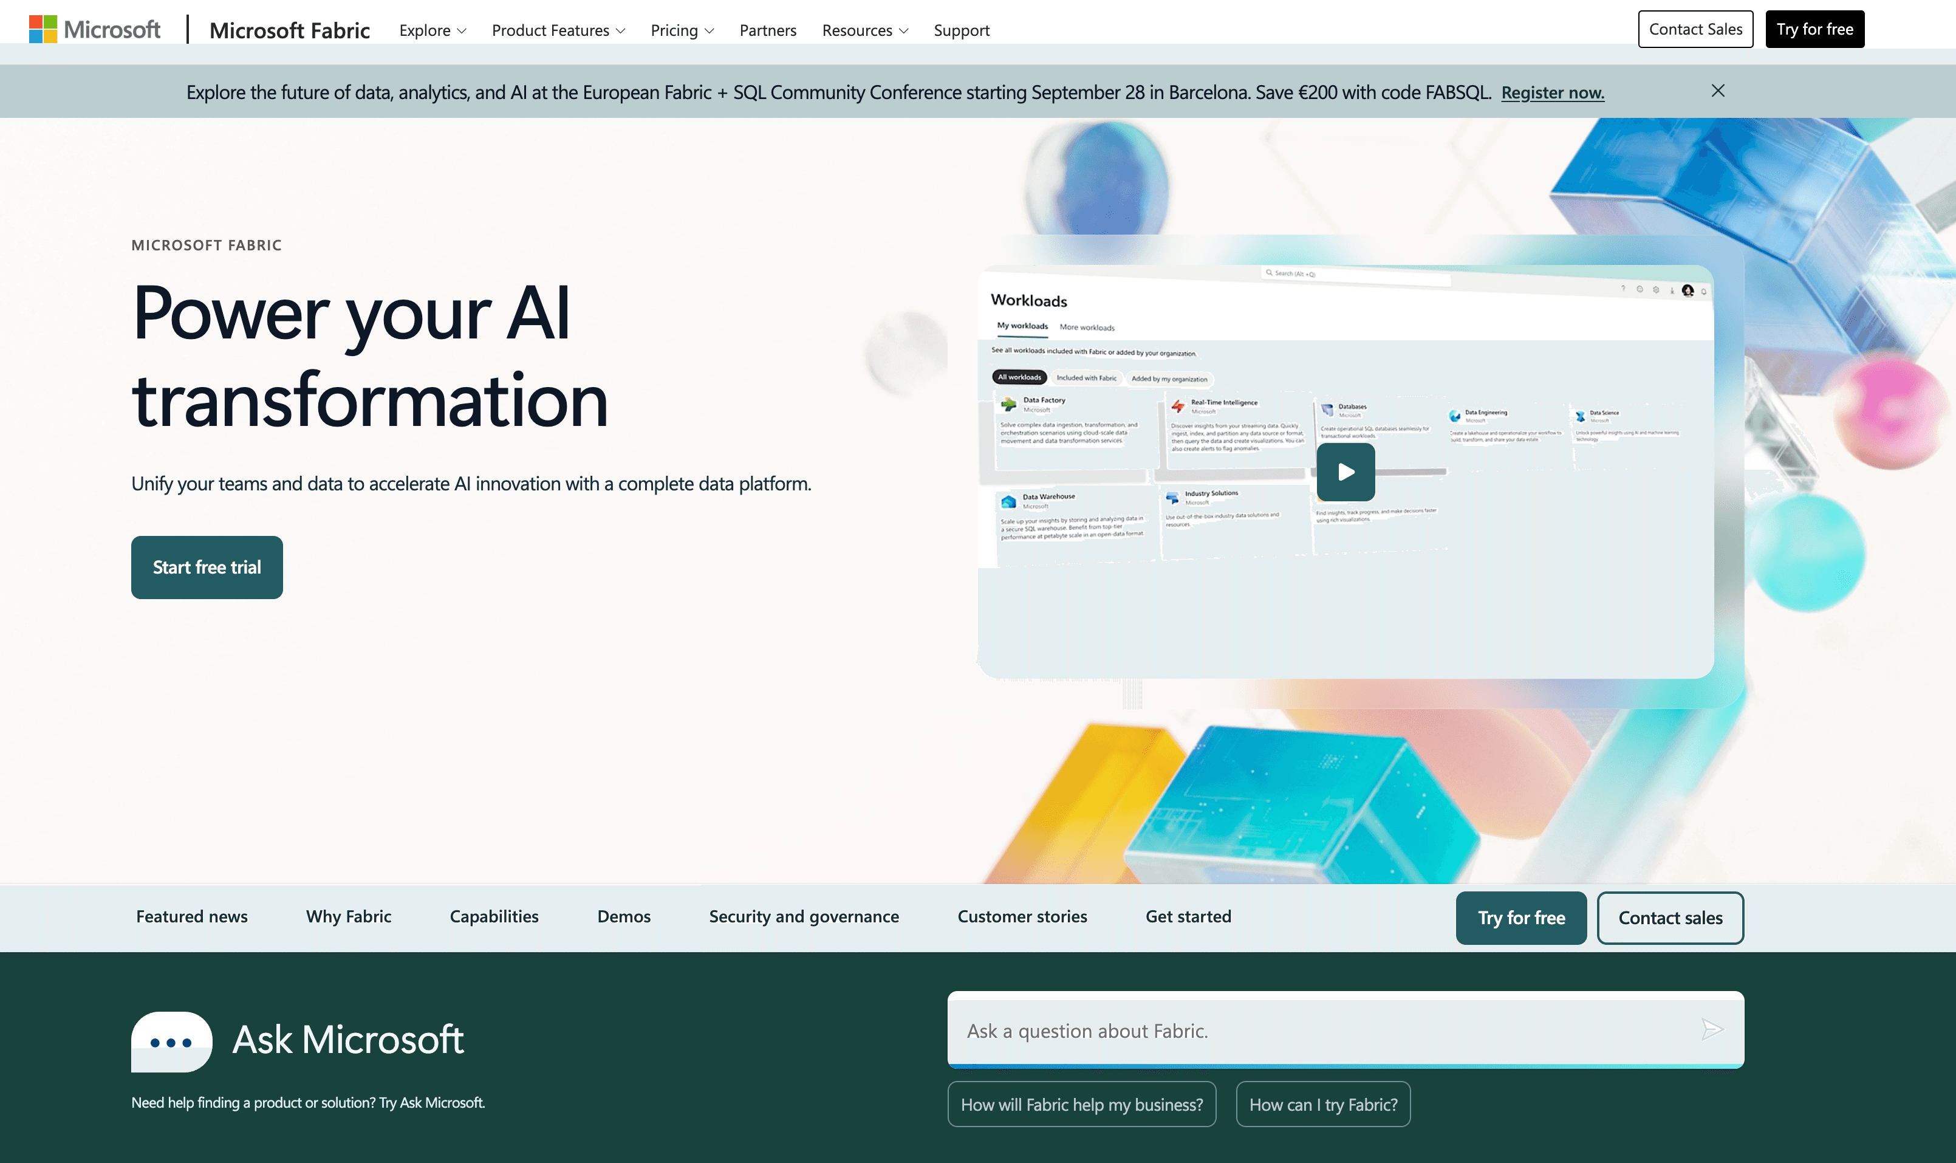The width and height of the screenshot is (1956, 1163).
Task: Play the Workloads demo video
Action: pos(1345,472)
